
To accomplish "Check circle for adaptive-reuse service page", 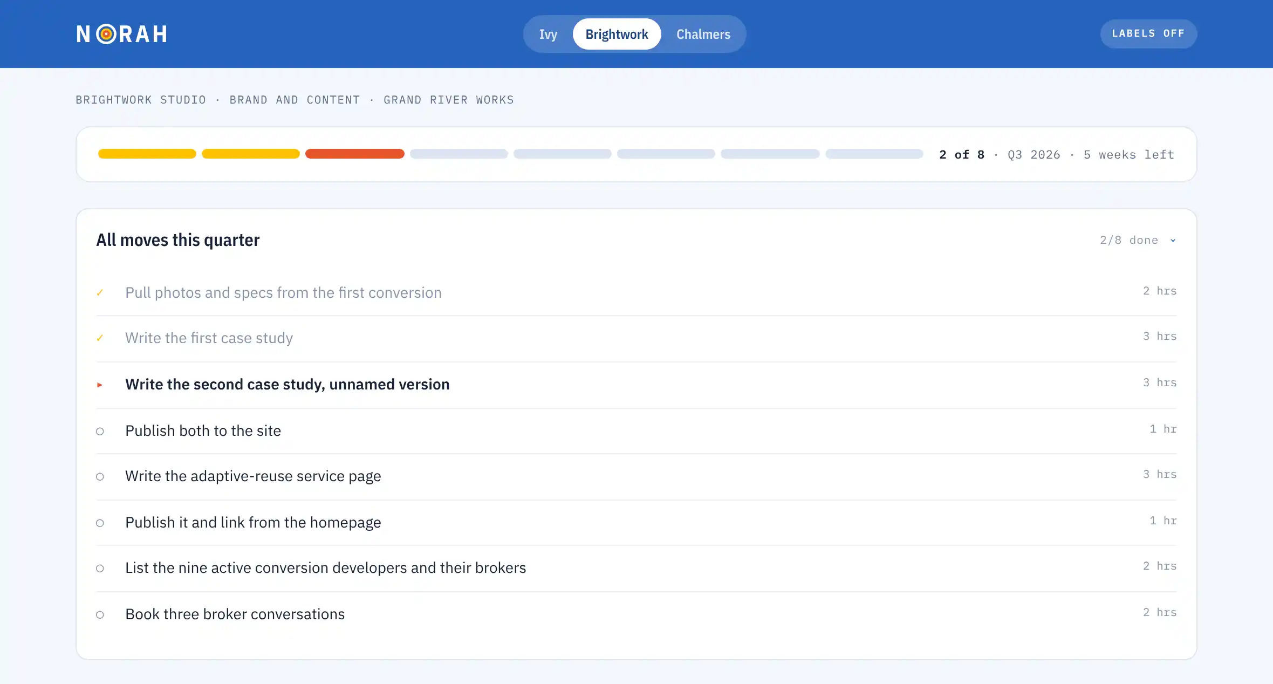I will (x=100, y=476).
